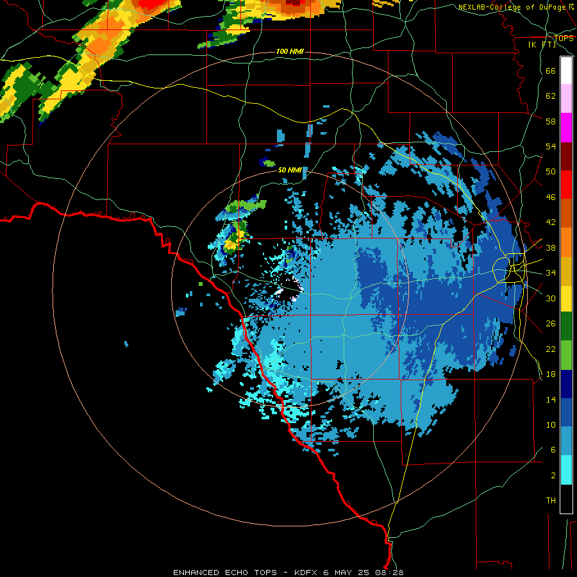Click the legend value '18'
The image size is (577, 577).
click(x=551, y=374)
